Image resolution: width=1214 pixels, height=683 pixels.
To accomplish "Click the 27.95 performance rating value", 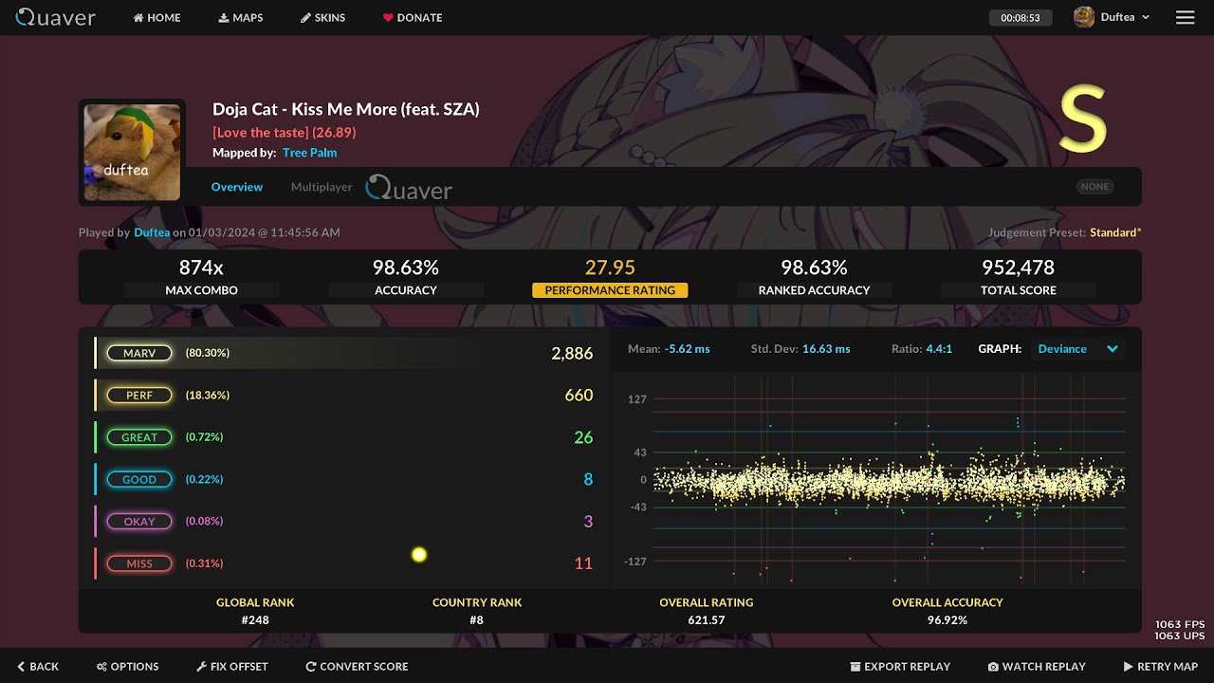I will tap(610, 268).
